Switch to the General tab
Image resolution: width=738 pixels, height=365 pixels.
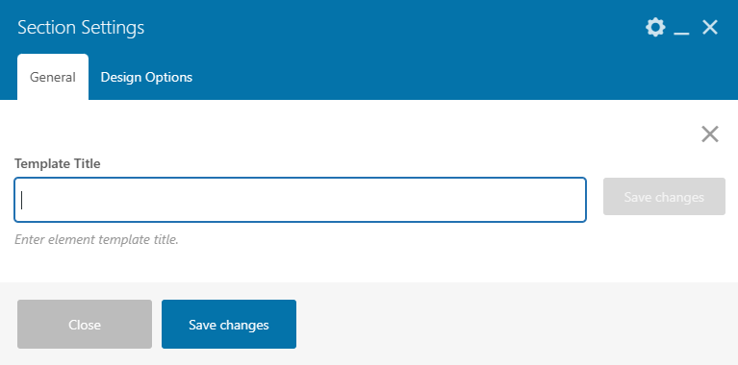click(53, 77)
